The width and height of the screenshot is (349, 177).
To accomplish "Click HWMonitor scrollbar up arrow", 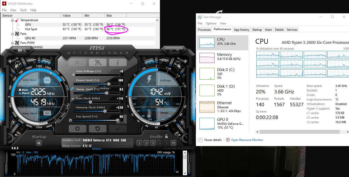I will tap(157, 20).
